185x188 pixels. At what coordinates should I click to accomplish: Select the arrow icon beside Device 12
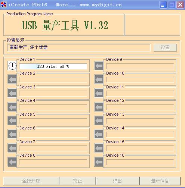pos(99,107)
